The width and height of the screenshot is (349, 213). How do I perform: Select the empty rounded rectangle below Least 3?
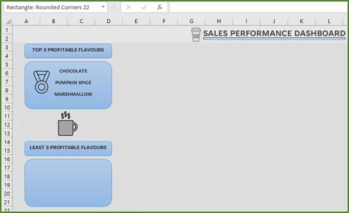68,183
